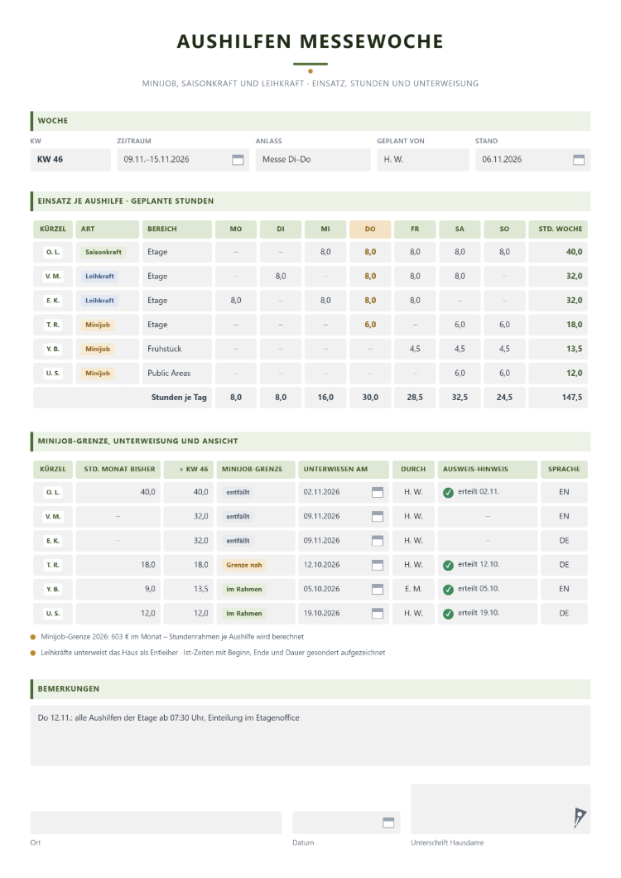
Task: Click the SPRACHE column header
Action: pyautogui.click(x=564, y=470)
